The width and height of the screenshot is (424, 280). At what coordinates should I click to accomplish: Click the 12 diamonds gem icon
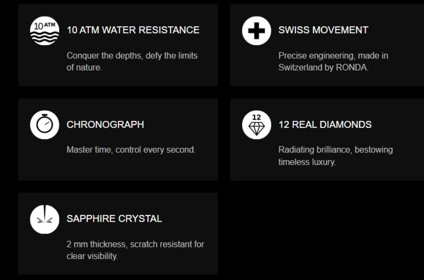click(x=256, y=125)
